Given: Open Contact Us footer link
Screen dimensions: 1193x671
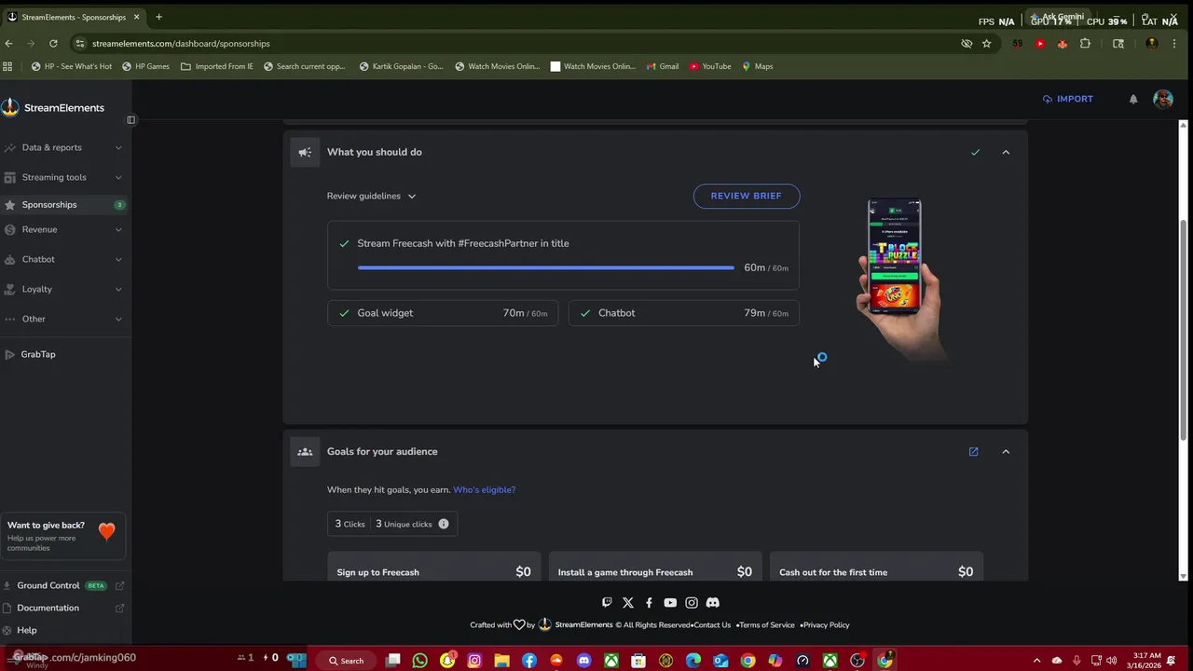Looking at the screenshot, I should (x=712, y=625).
